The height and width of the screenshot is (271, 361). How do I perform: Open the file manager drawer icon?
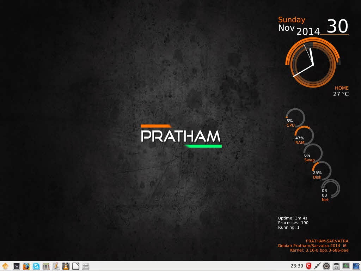click(86, 266)
